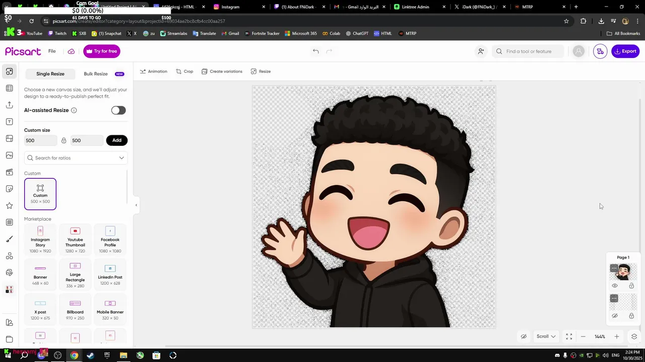Screen dimensions: 645x362
Task: Toggle the Layers panel icon
Action: point(634,336)
